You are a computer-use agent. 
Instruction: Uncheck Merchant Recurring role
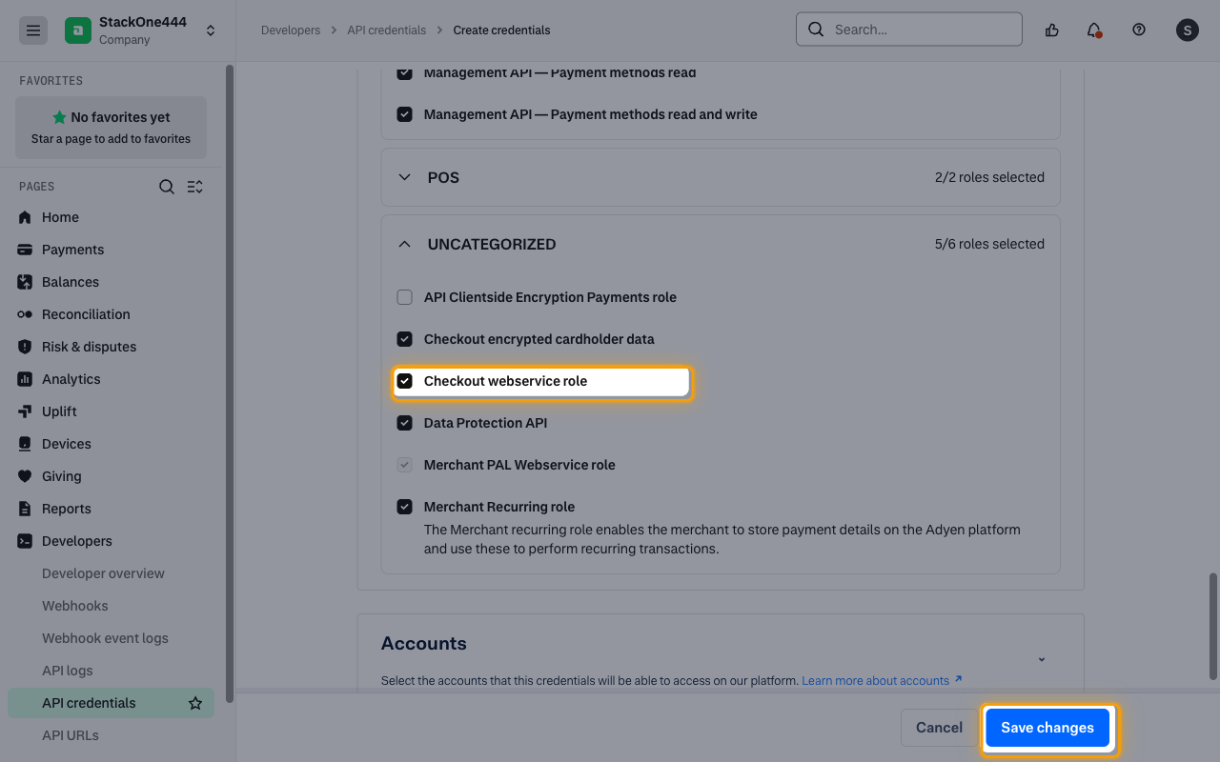[x=404, y=507]
